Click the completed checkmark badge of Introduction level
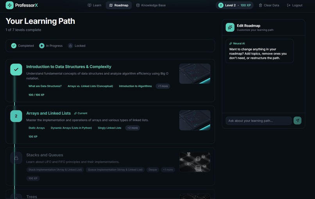Screen dimensions: 315x199 click(x=16, y=69)
